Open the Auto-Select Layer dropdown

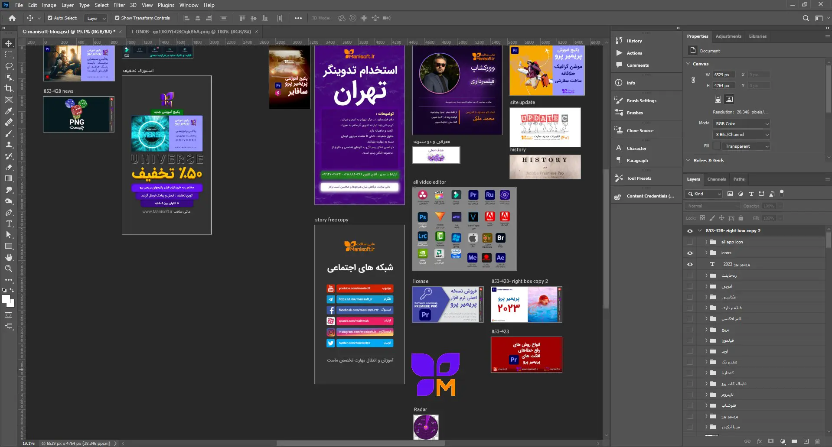click(96, 18)
